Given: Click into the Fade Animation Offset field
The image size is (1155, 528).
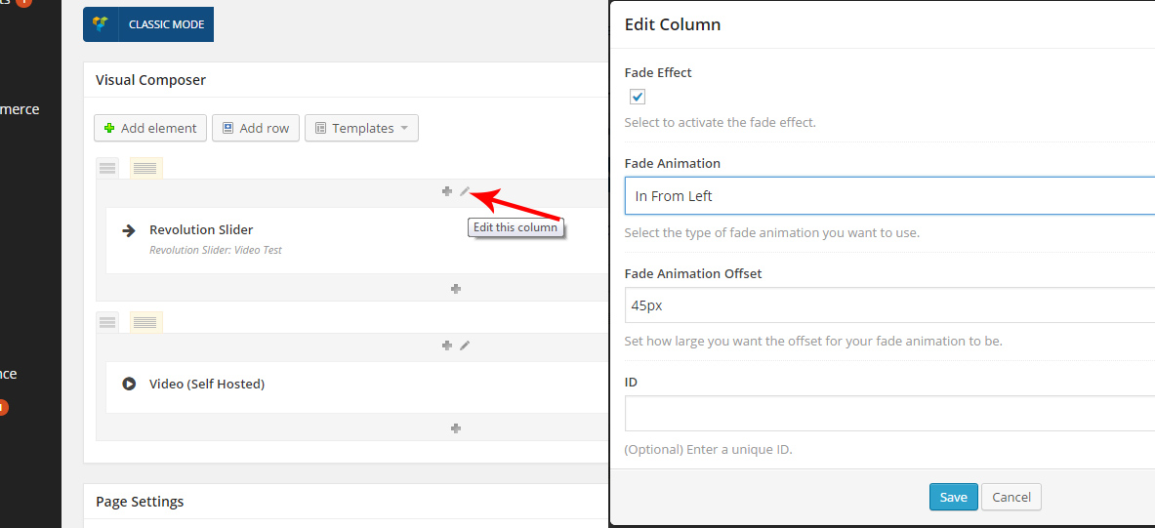Looking at the screenshot, I should coord(888,305).
